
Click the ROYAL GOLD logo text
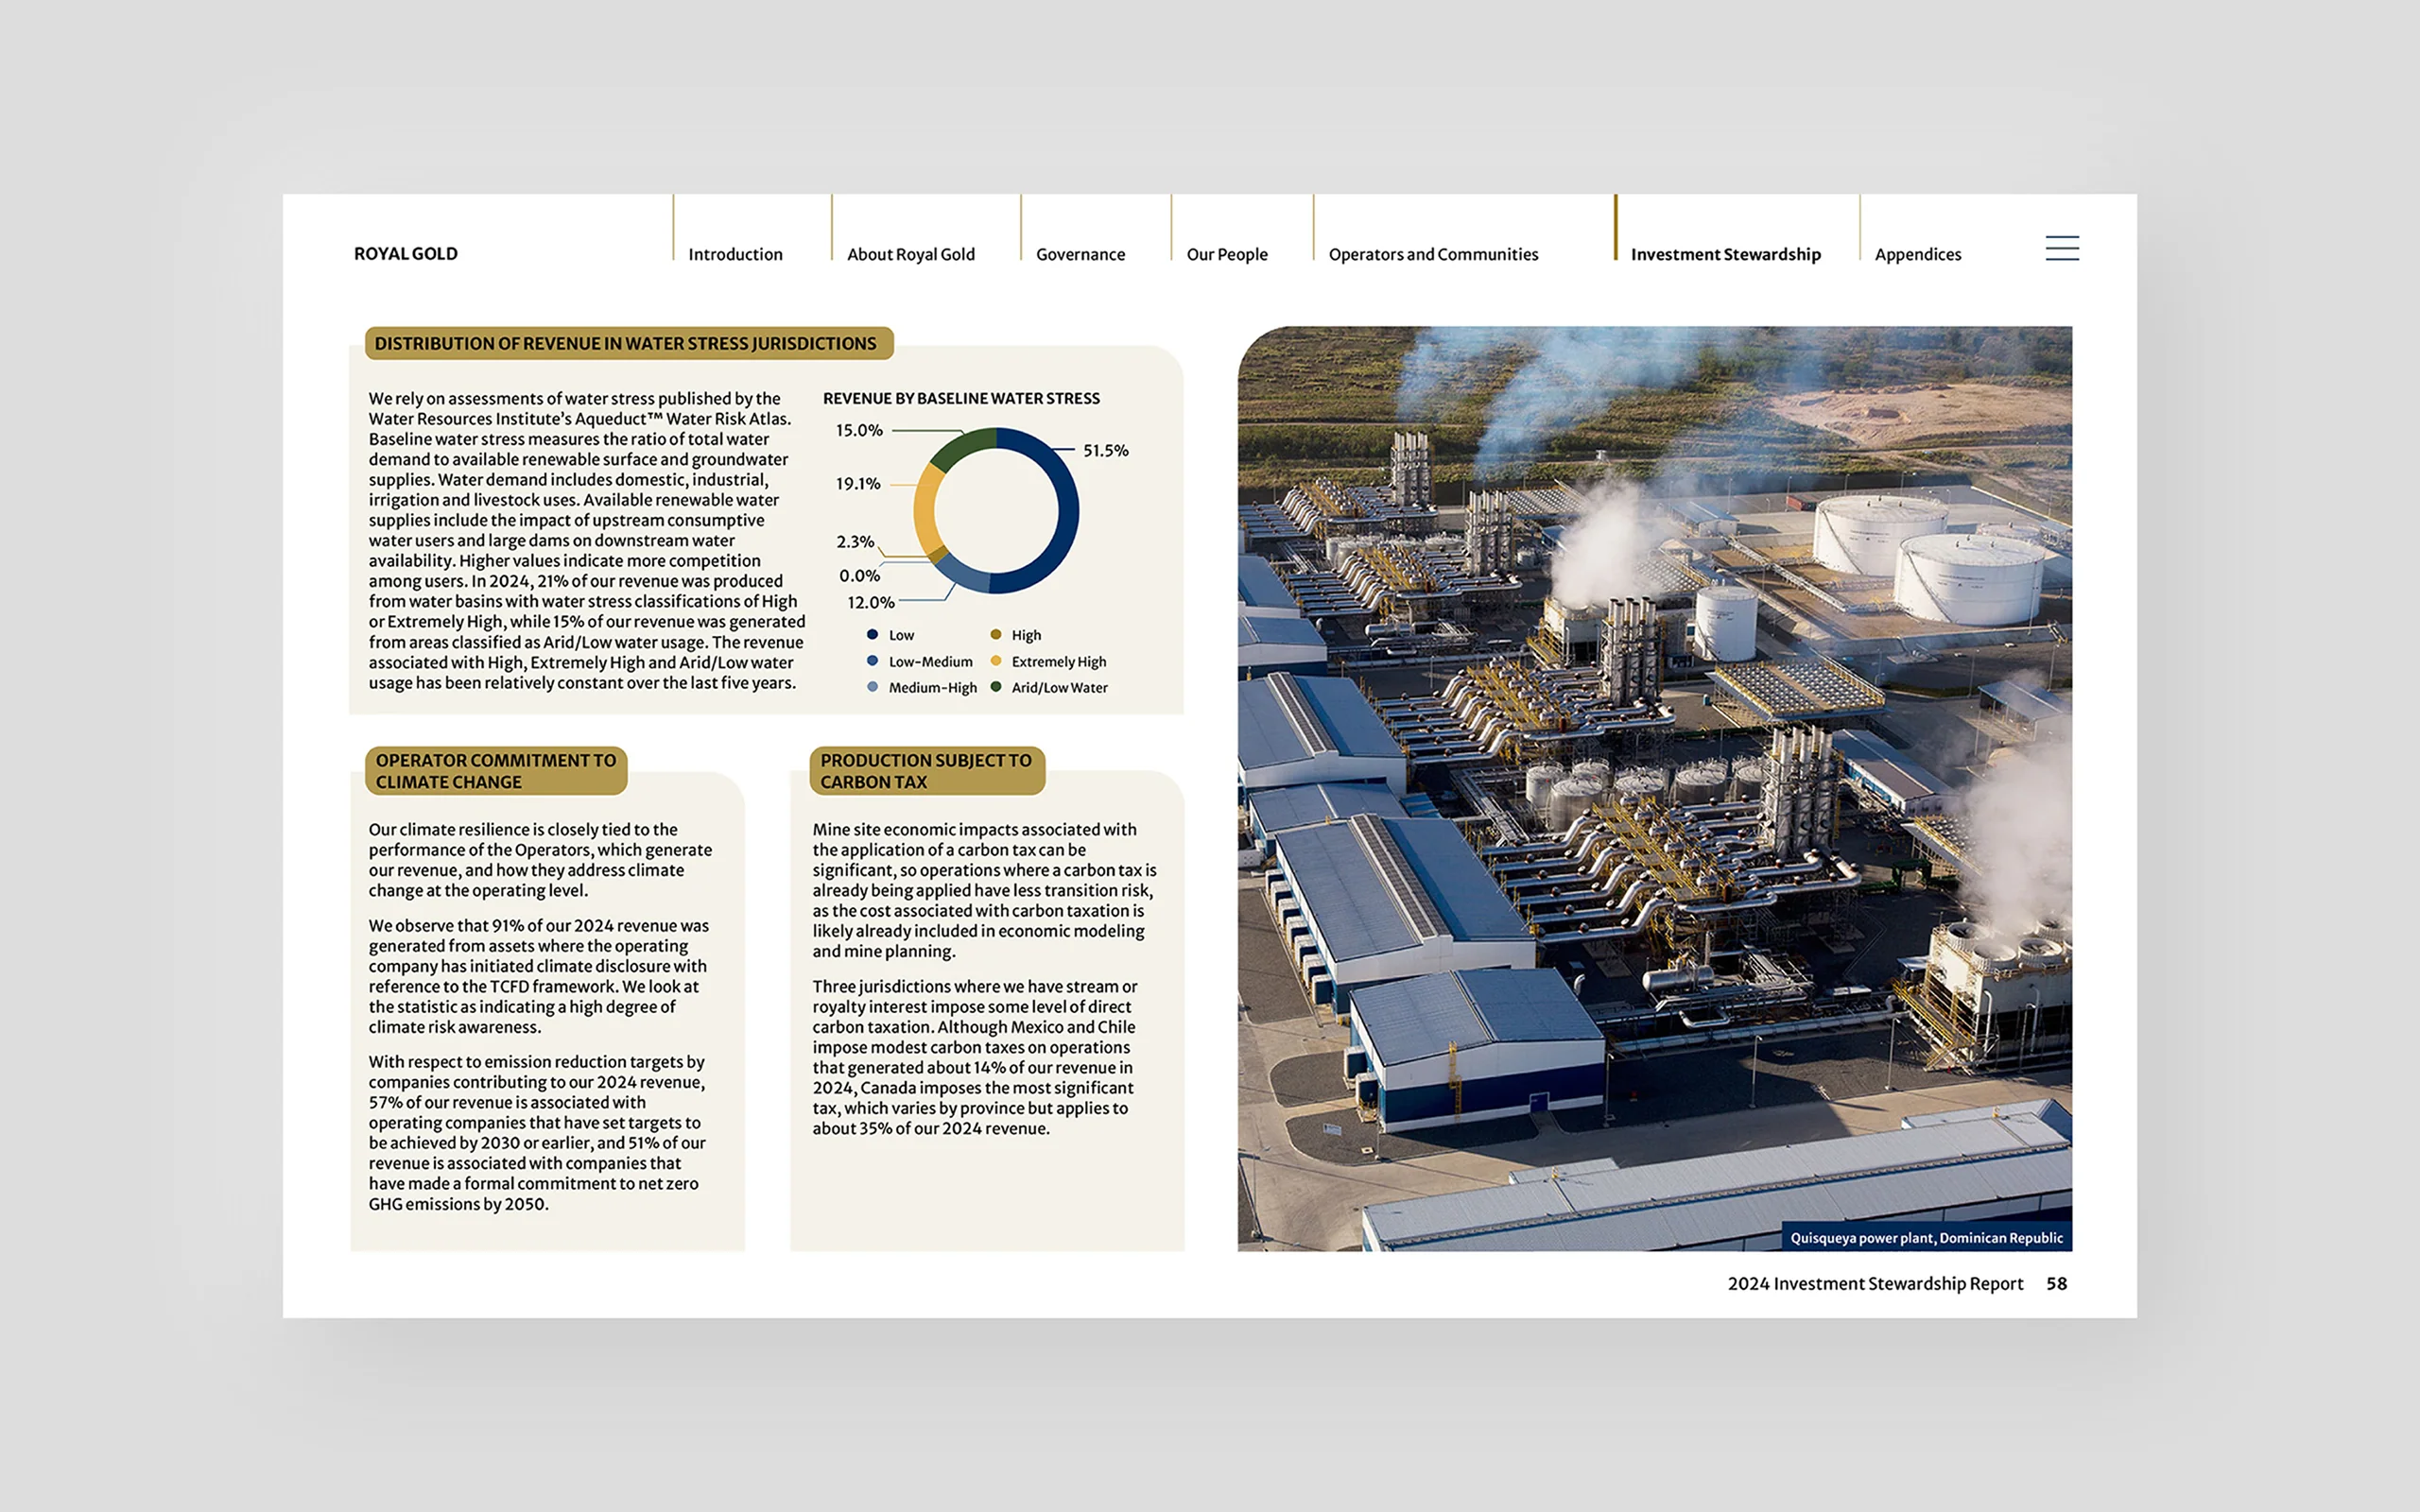(x=405, y=253)
